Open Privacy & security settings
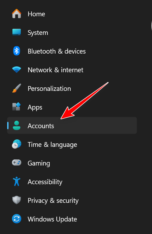152x234 pixels. point(53,201)
